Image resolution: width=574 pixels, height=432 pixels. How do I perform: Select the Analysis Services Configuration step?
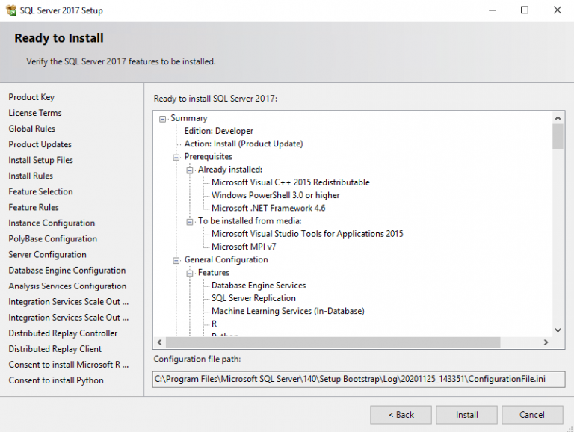(x=67, y=286)
